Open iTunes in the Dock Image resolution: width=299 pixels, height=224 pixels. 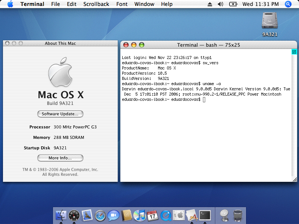coord(139,215)
